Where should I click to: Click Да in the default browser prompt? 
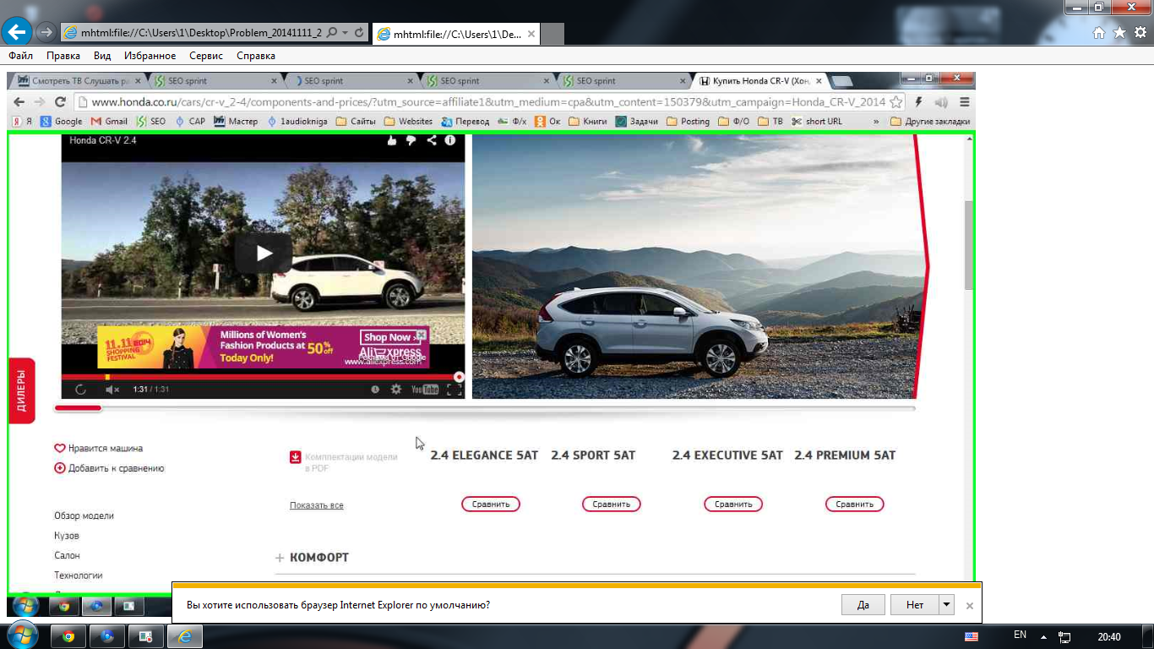point(863,605)
